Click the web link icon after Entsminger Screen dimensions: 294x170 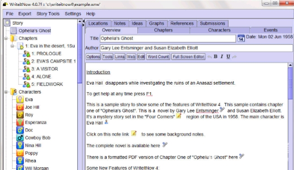[x=222, y=109]
